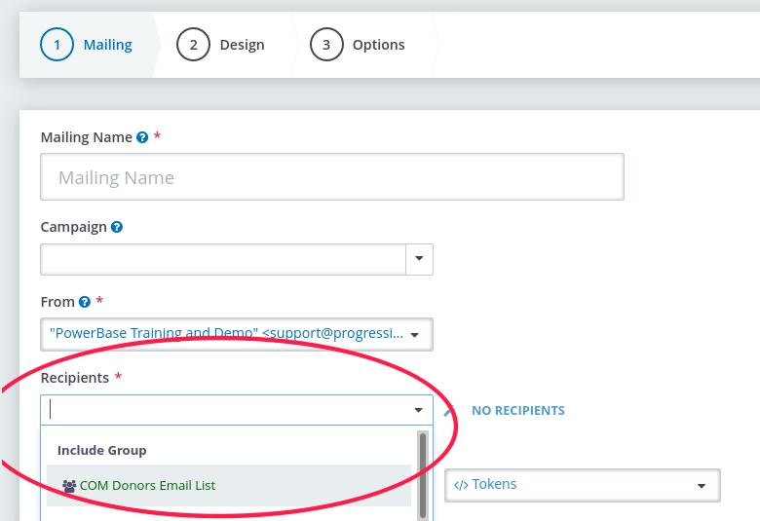Click the wrench icon beside No Recipients
This screenshot has height=521, width=760.
tap(449, 411)
